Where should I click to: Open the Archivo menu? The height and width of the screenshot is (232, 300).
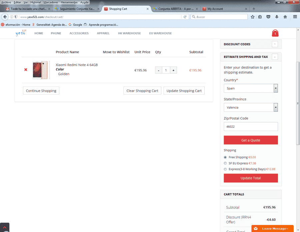click(6, 2)
